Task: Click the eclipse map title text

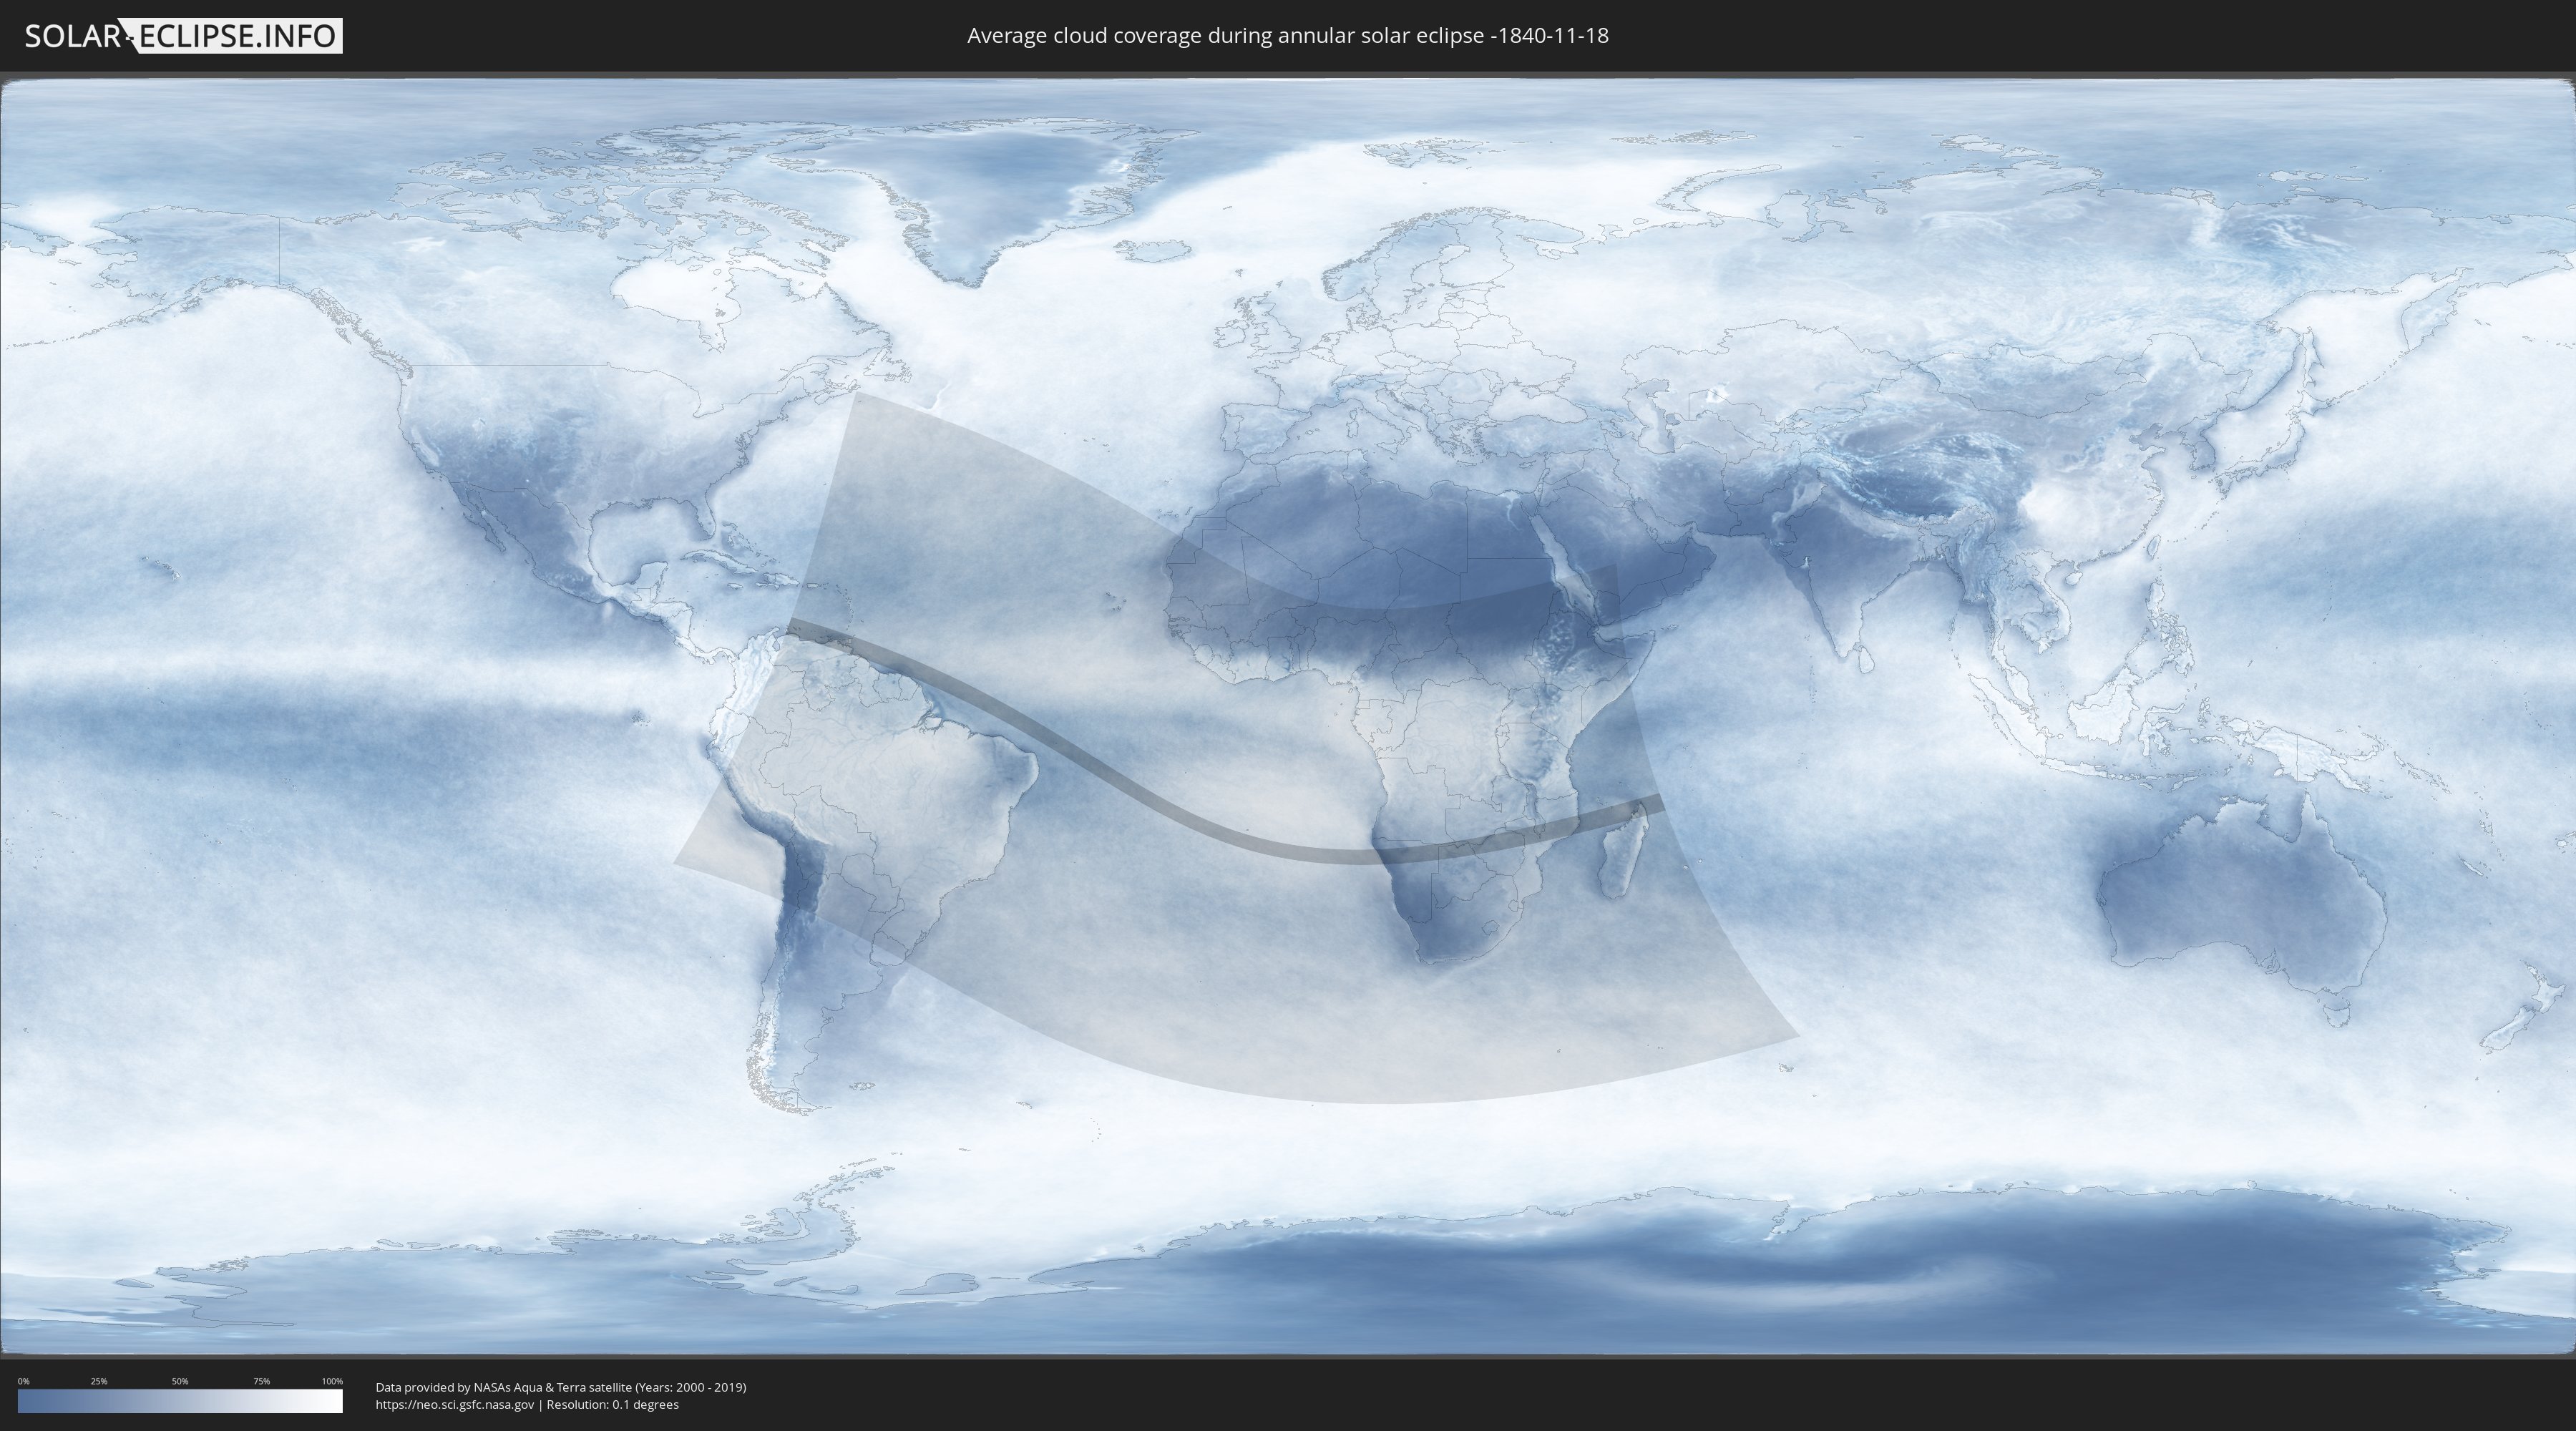Action: click(x=1287, y=36)
